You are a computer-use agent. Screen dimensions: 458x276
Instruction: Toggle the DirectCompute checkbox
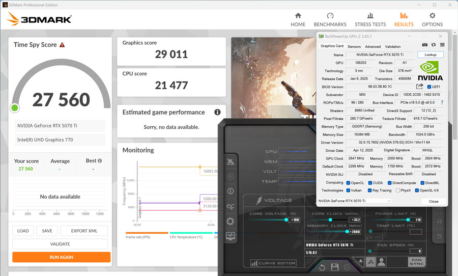(x=390, y=183)
